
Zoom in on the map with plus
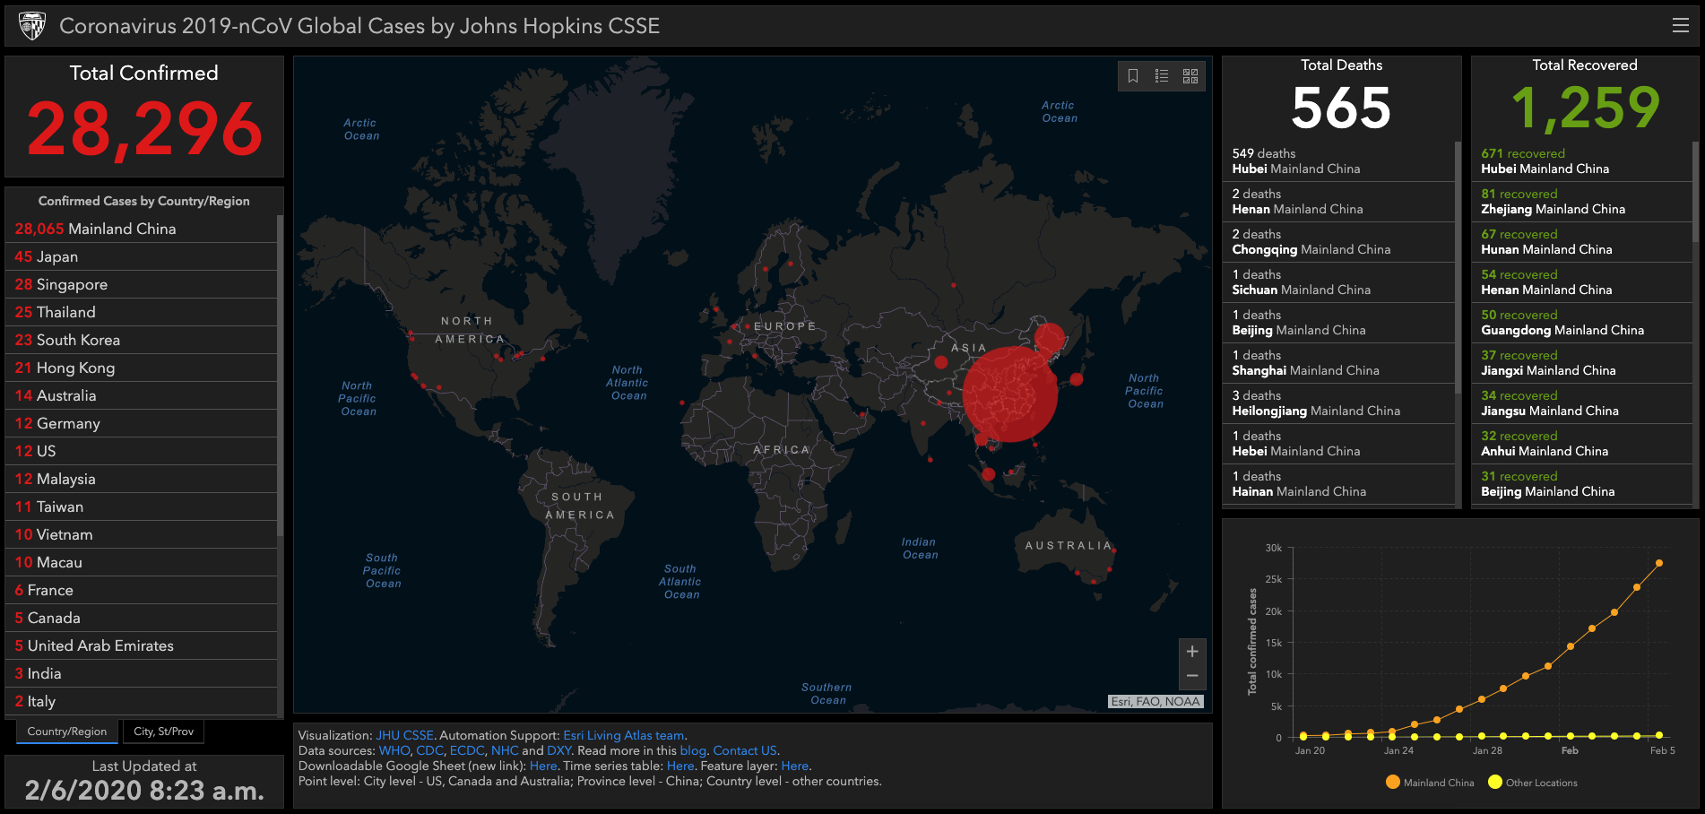[x=1192, y=652]
